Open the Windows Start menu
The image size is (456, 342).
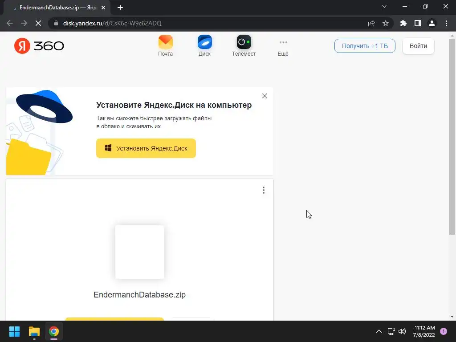[x=14, y=331]
